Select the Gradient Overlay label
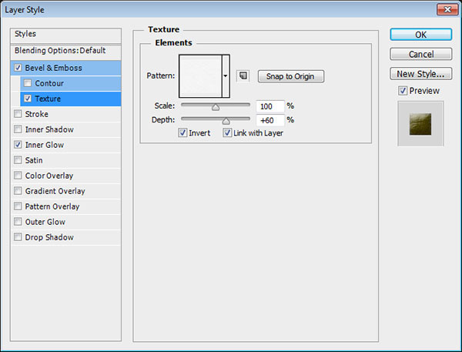The image size is (462, 352). pos(55,191)
